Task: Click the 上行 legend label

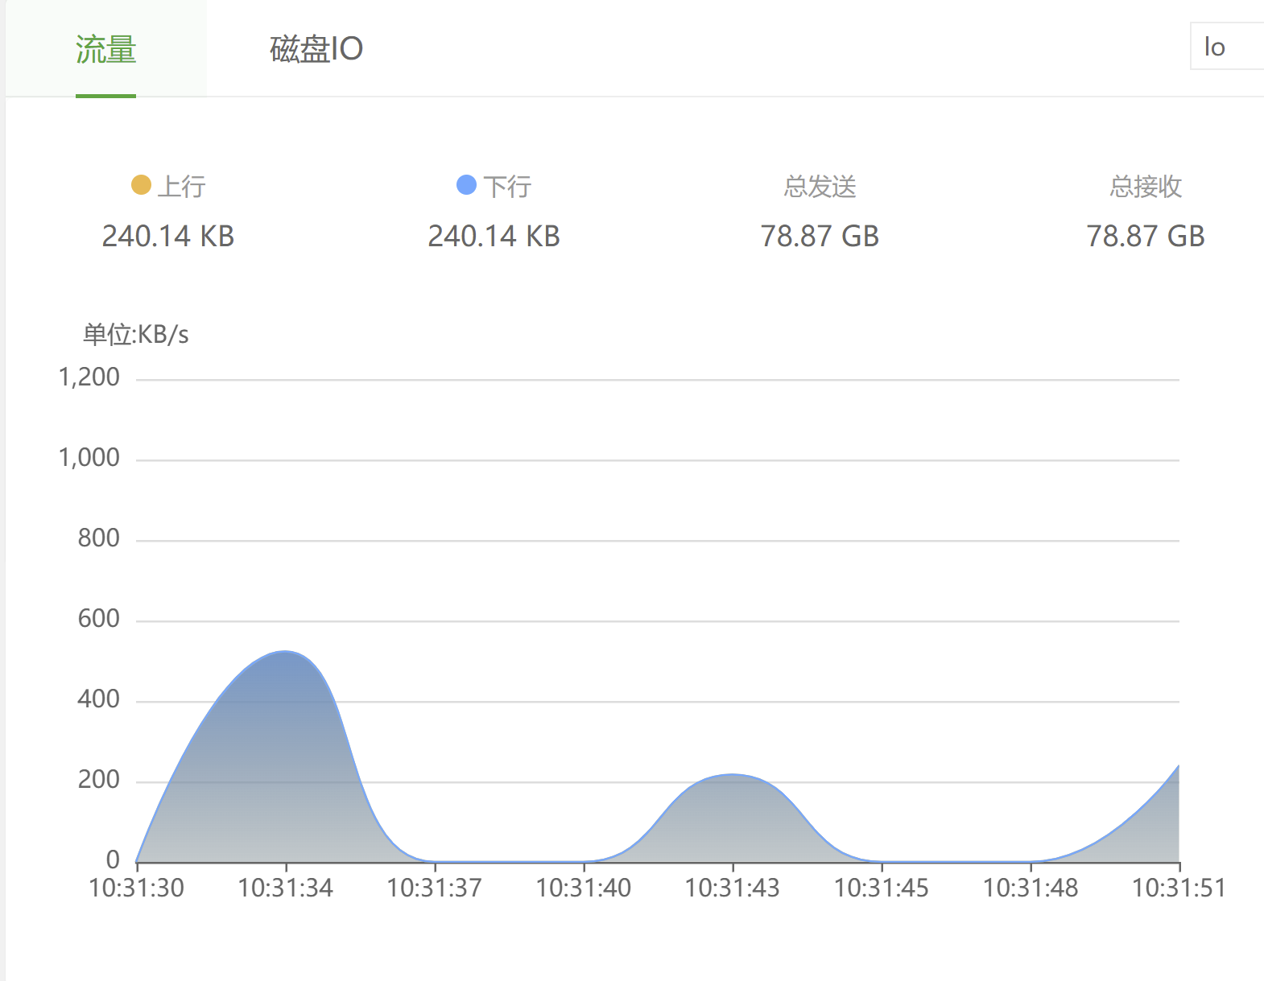Action: tap(181, 187)
